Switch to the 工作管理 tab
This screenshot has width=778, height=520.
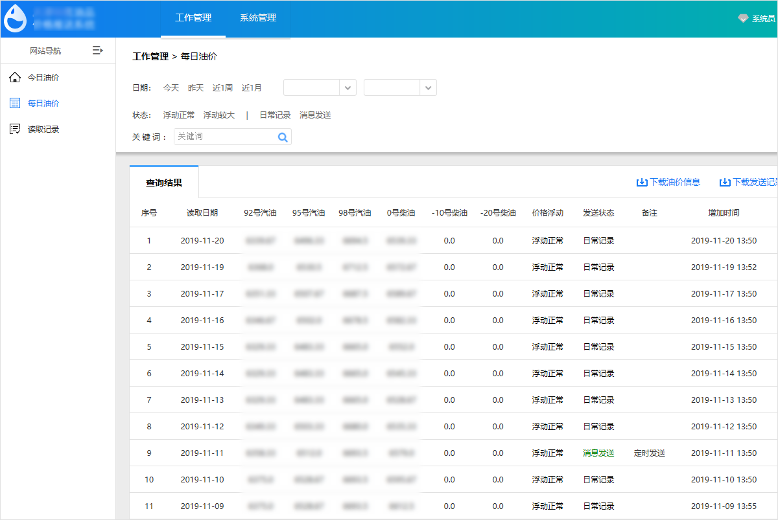pos(193,18)
